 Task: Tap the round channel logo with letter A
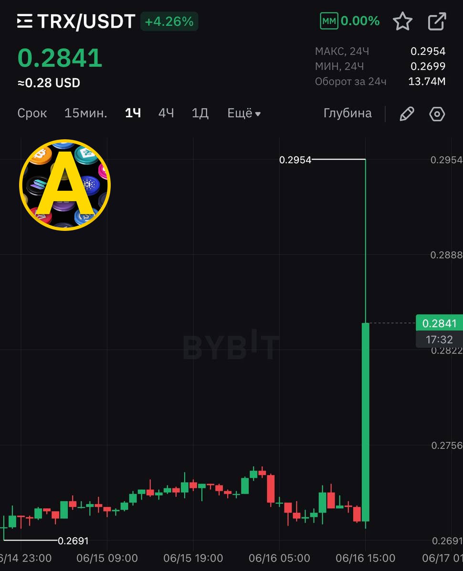coord(65,185)
